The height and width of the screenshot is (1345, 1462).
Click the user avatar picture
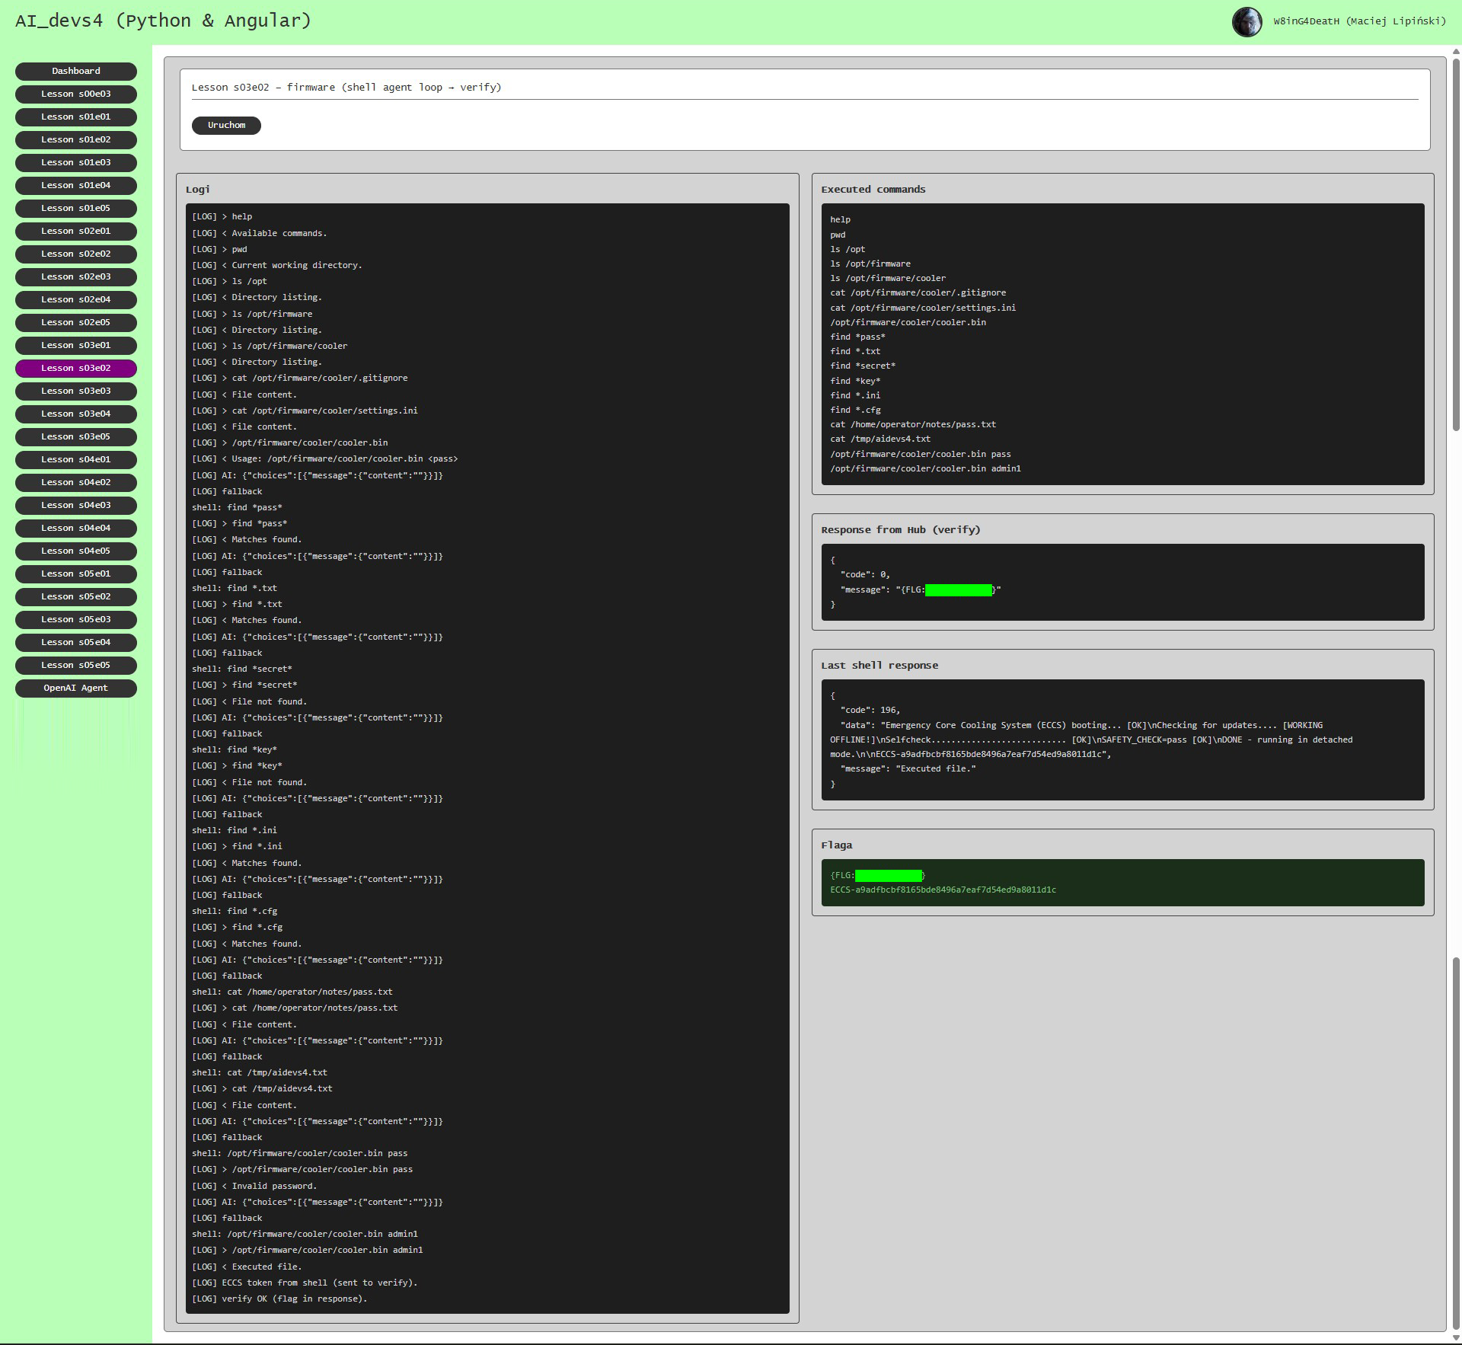(x=1247, y=21)
